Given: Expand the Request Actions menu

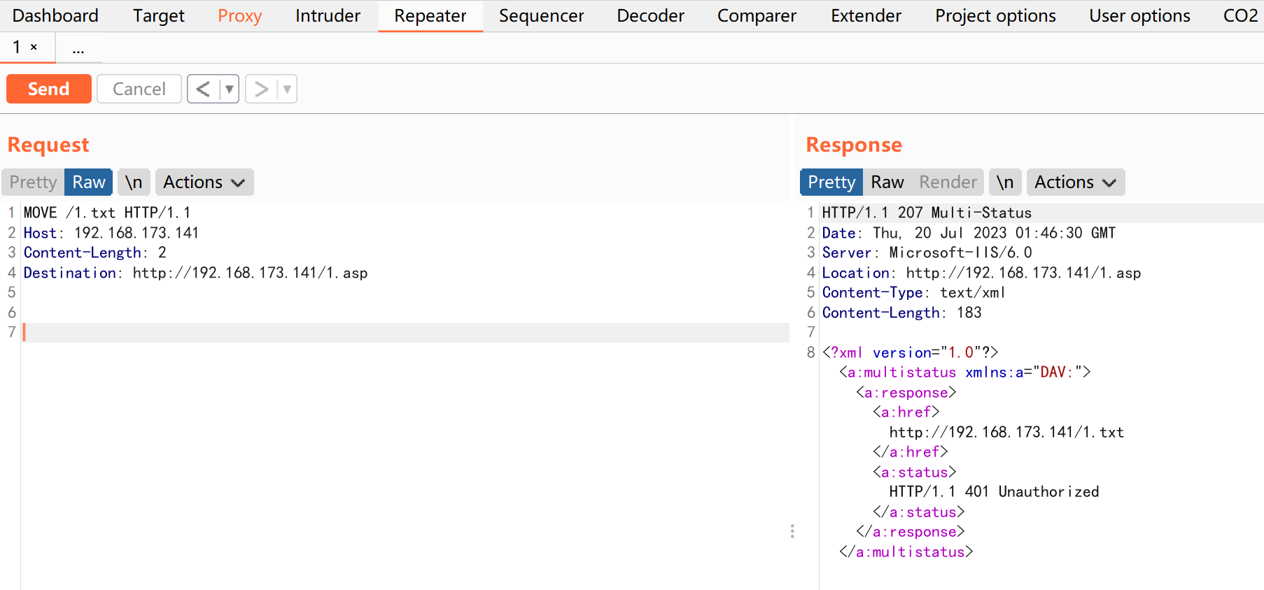Looking at the screenshot, I should coord(204,182).
